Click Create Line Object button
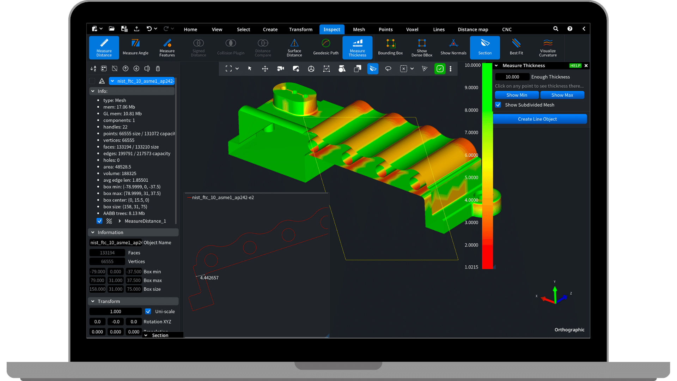The width and height of the screenshot is (677, 381). (x=537, y=119)
